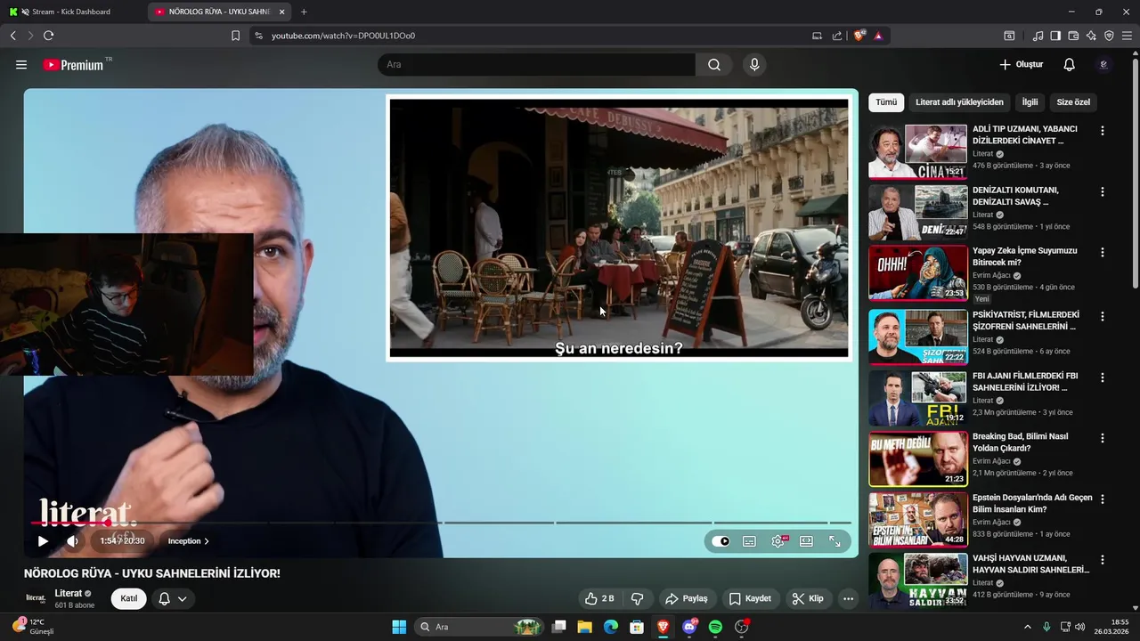Start voice search with the microphone icon
Image resolution: width=1140 pixels, height=641 pixels.
[x=754, y=65]
